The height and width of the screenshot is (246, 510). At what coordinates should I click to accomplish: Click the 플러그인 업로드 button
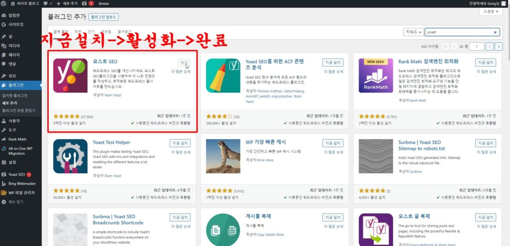tap(104, 17)
